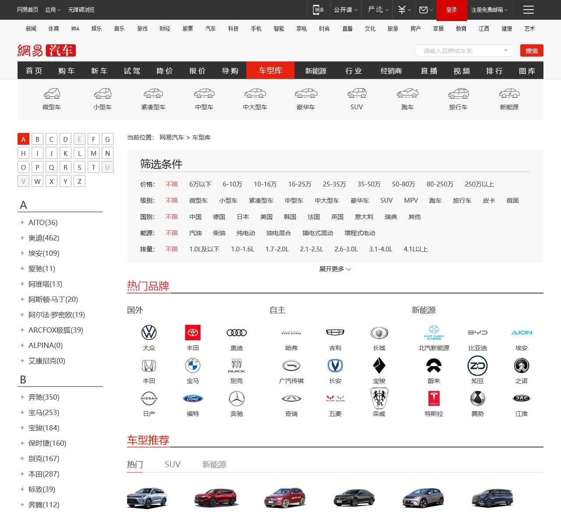
Task: Select the 小型车 car type icon
Action: 103,93
